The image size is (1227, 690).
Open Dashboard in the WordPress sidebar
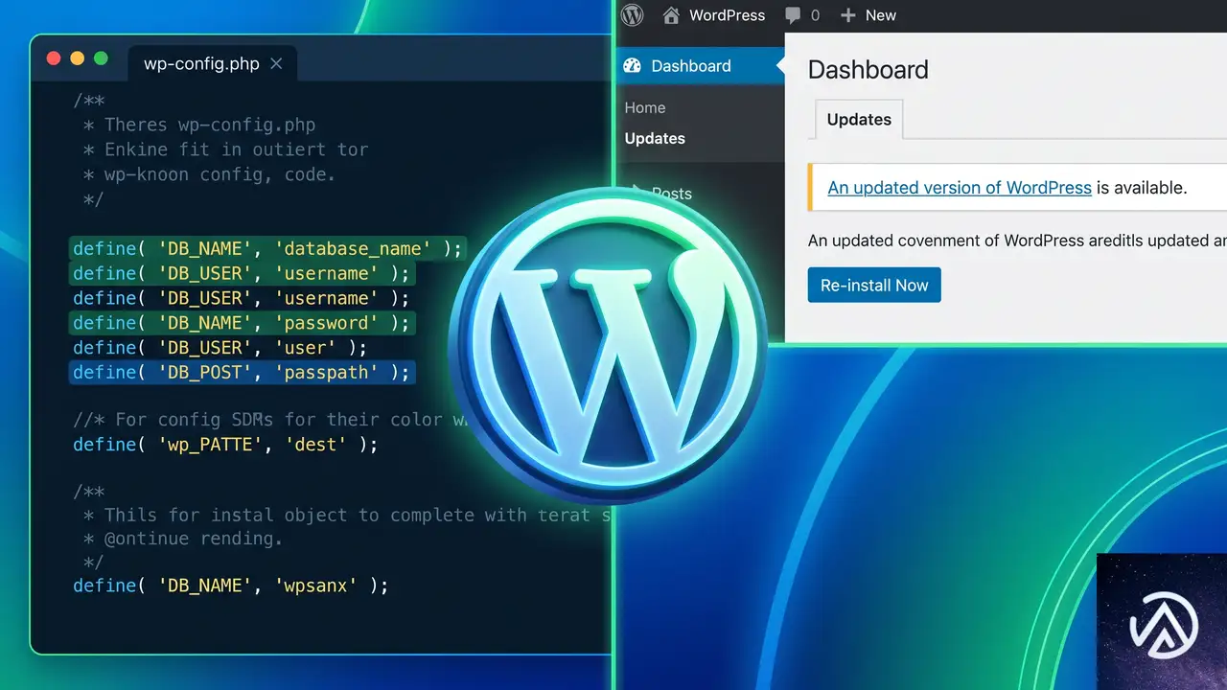pyautogui.click(x=698, y=66)
